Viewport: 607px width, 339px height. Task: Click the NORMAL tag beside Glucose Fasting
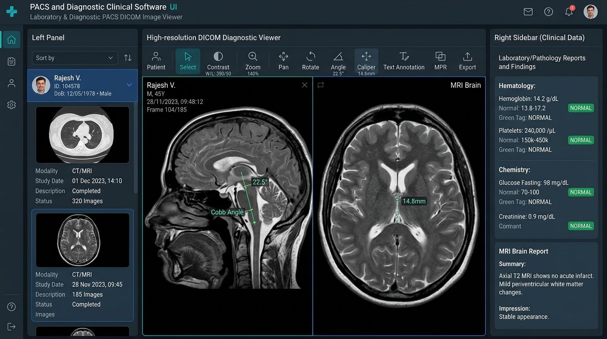(x=581, y=192)
